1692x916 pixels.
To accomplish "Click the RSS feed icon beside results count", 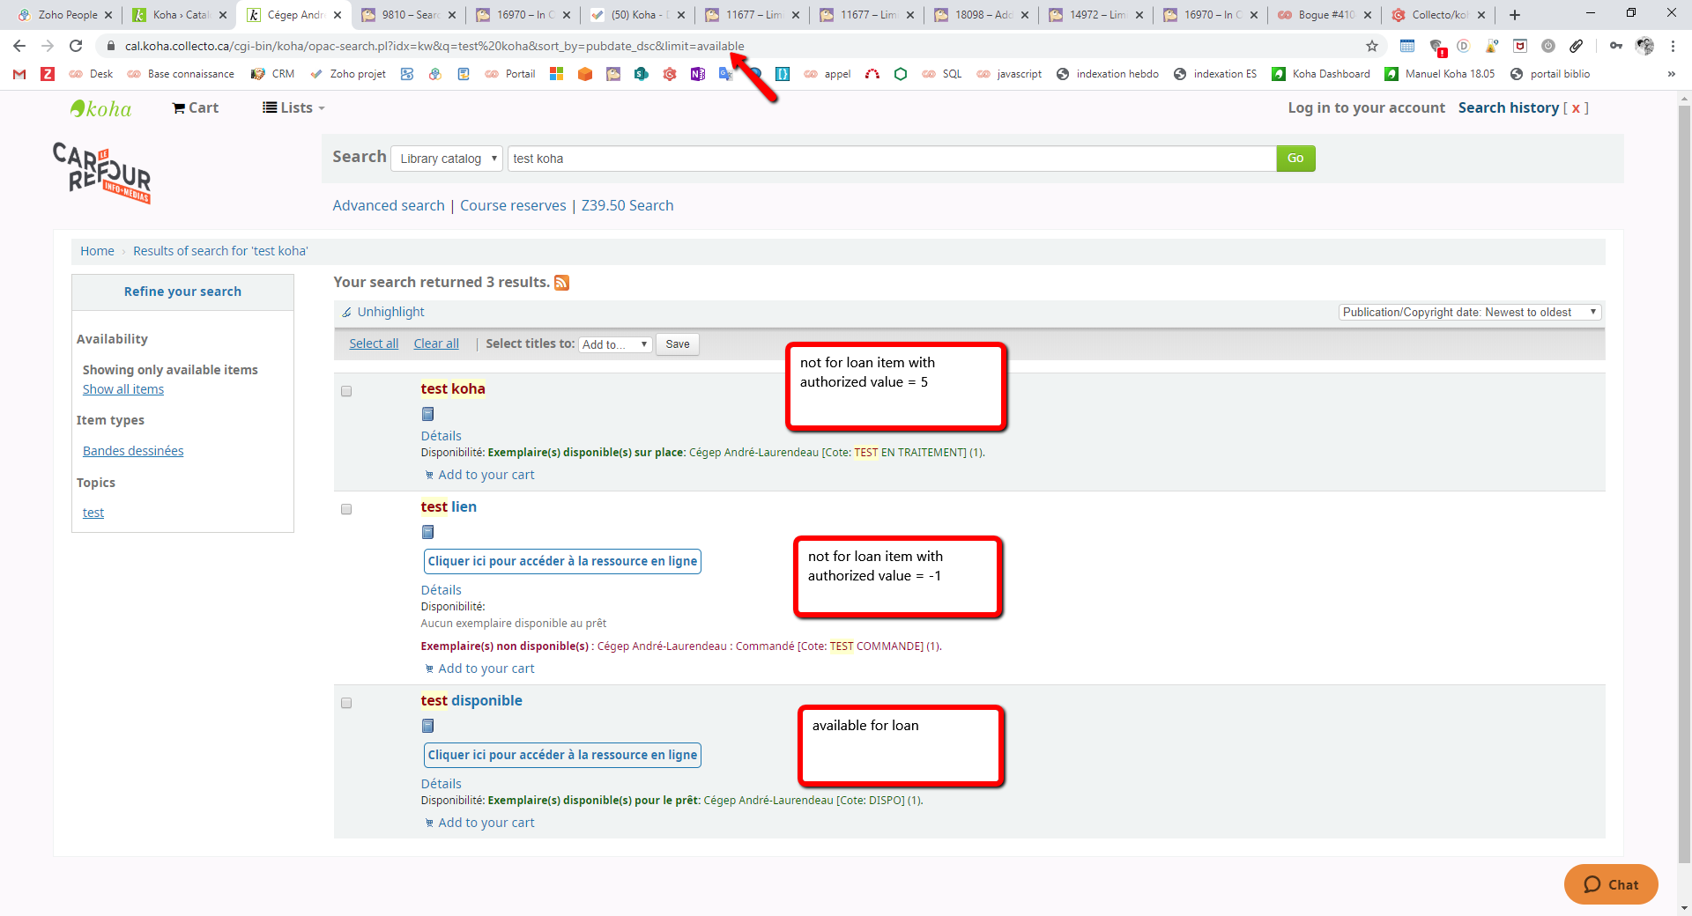I will pos(561,283).
